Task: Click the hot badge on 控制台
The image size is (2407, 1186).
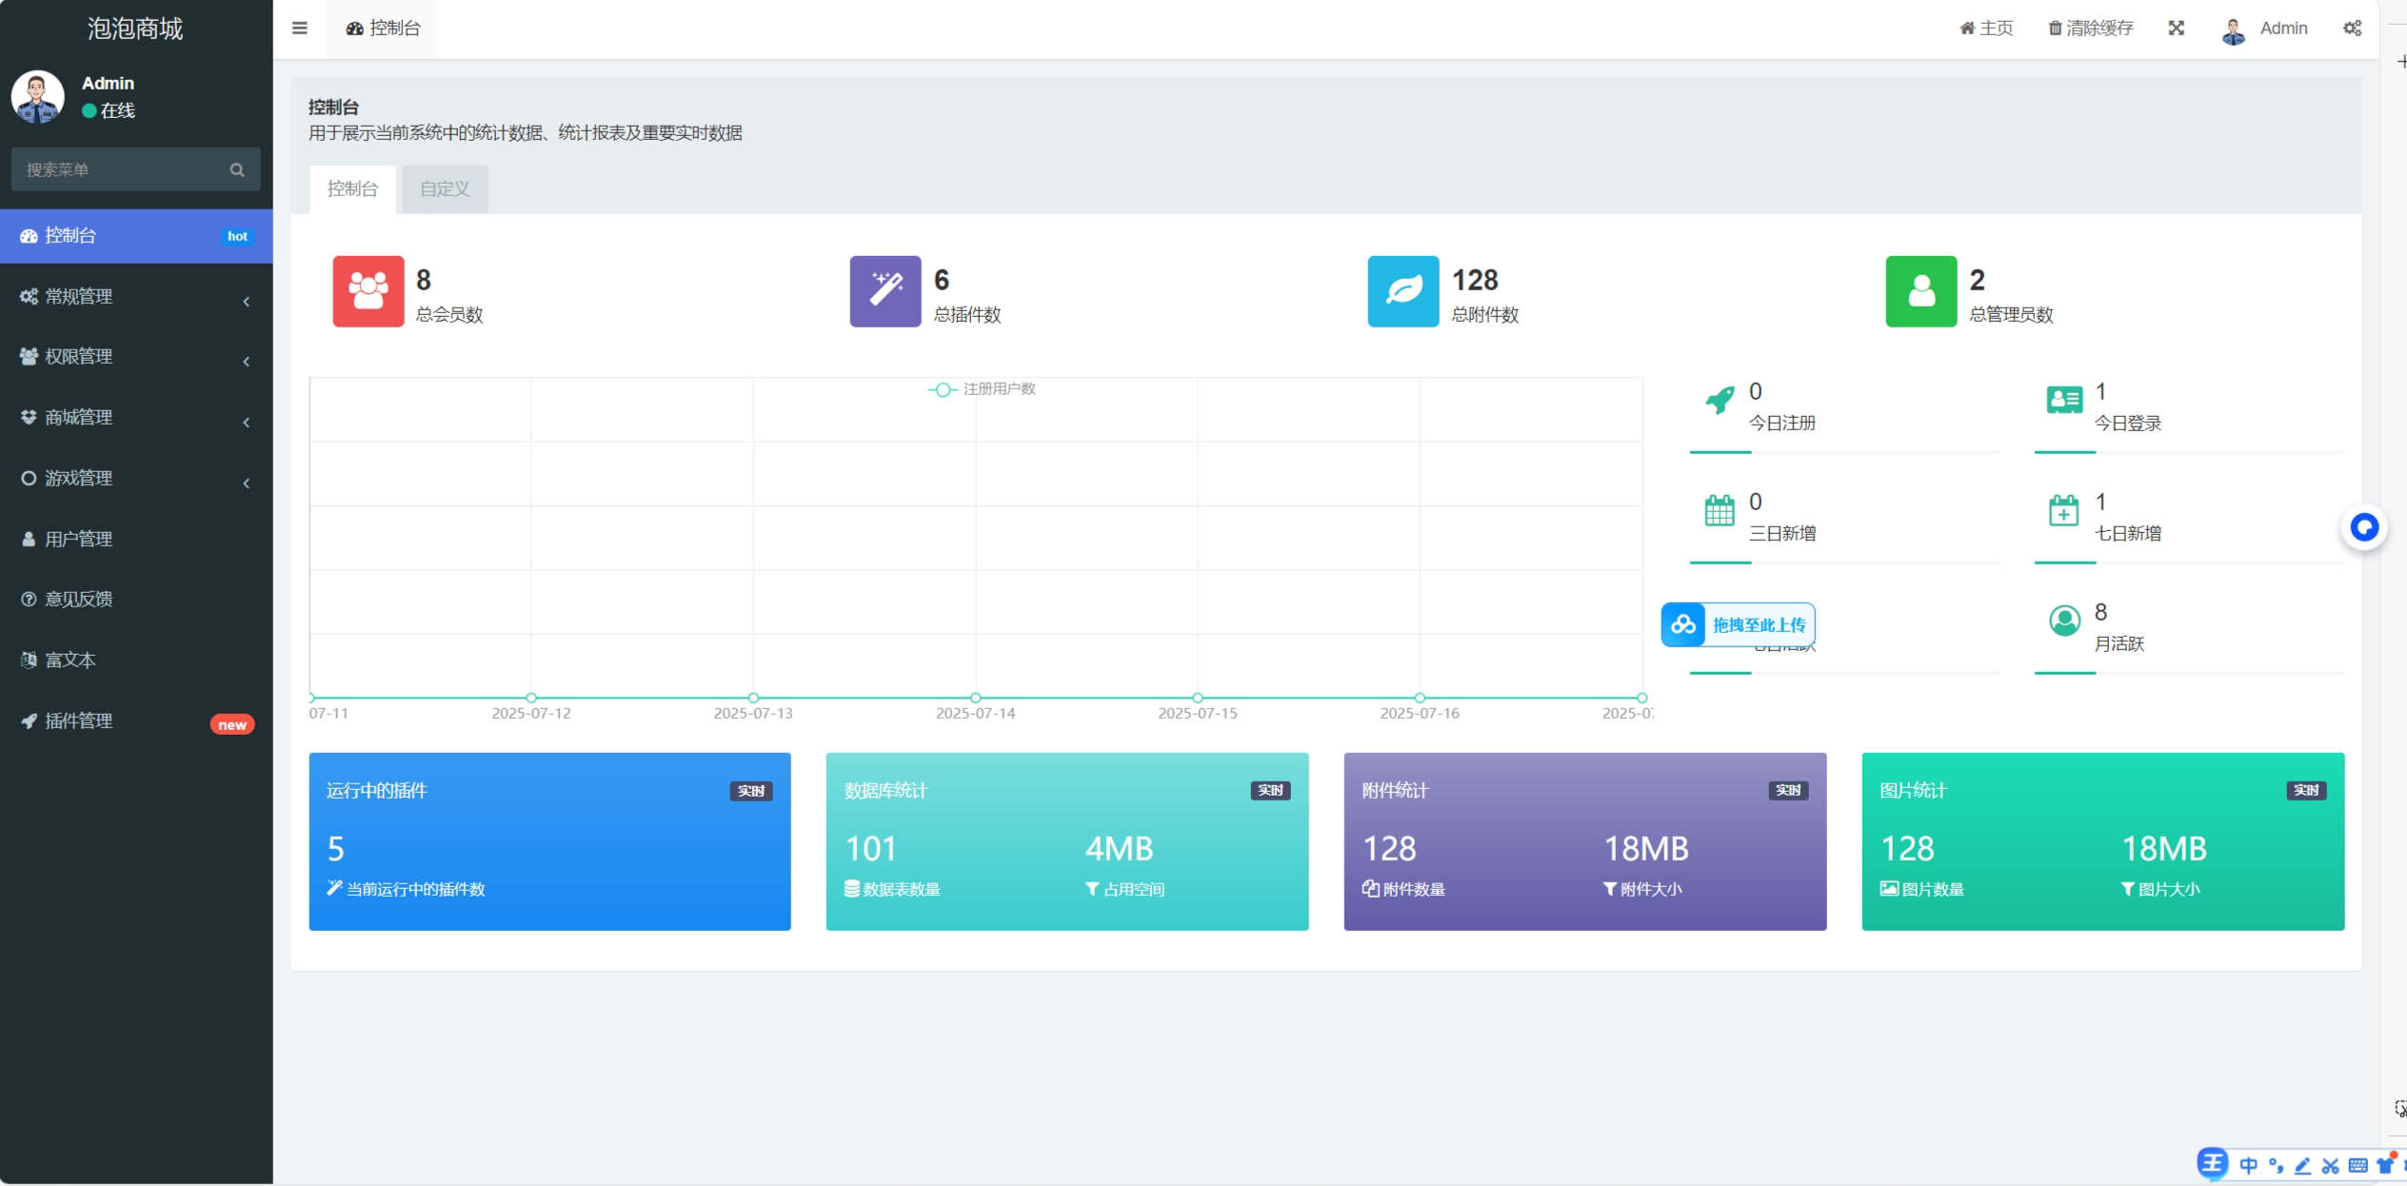Action: (237, 236)
